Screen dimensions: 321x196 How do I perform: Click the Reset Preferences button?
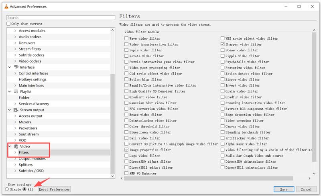click(54, 189)
